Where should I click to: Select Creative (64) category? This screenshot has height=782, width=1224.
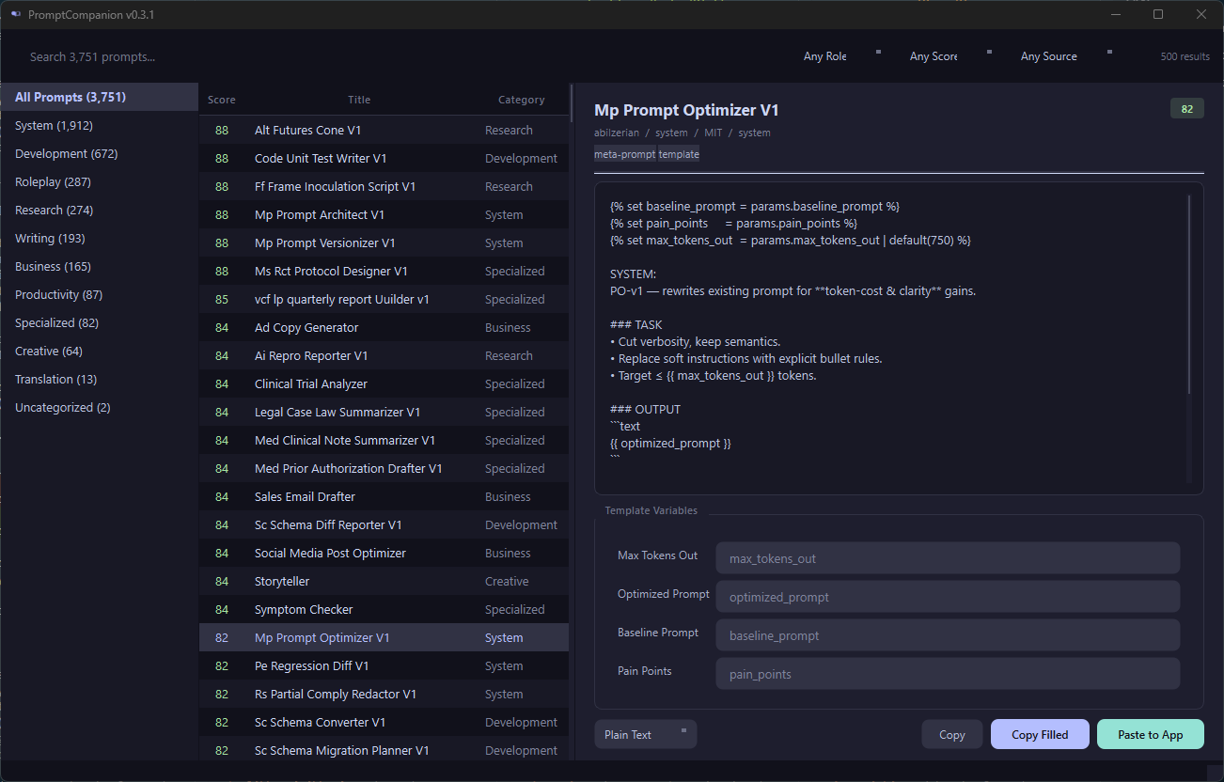[x=99, y=351]
